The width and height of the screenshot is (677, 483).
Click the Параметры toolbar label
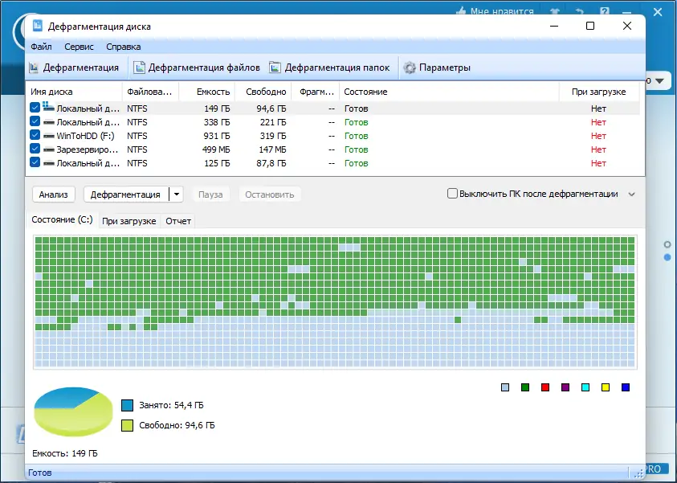(445, 68)
